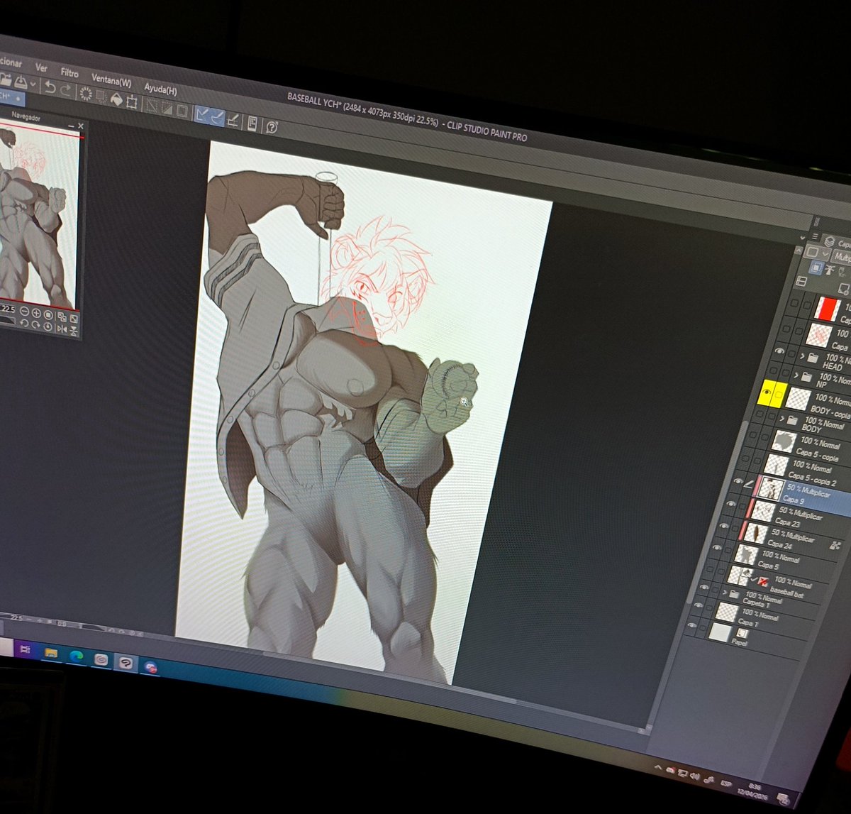Screen dimensions: 851x814
Task: Click the Capa 24 layer effect icon
Action: [x=834, y=545]
